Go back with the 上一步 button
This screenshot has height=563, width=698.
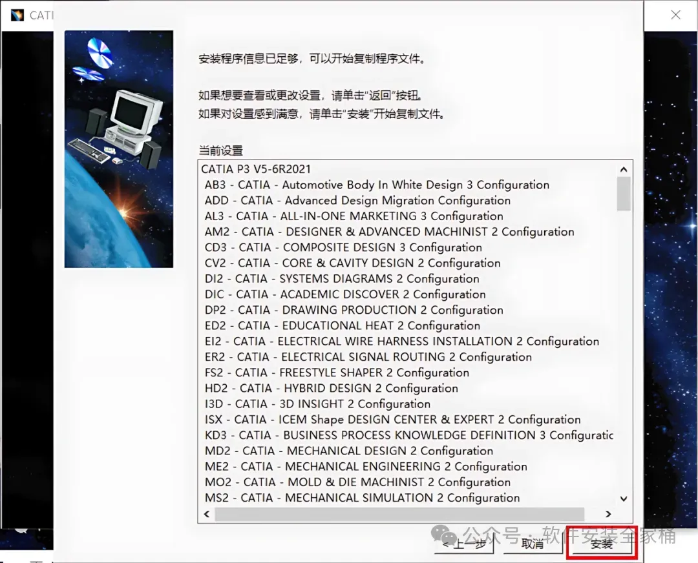coord(464,544)
